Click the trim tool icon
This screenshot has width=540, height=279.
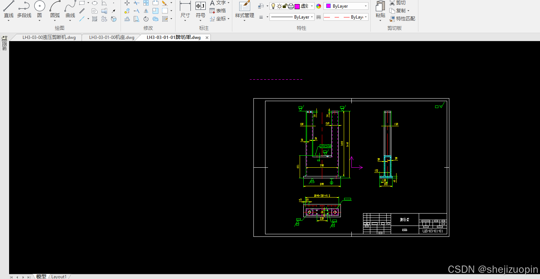point(137,3)
